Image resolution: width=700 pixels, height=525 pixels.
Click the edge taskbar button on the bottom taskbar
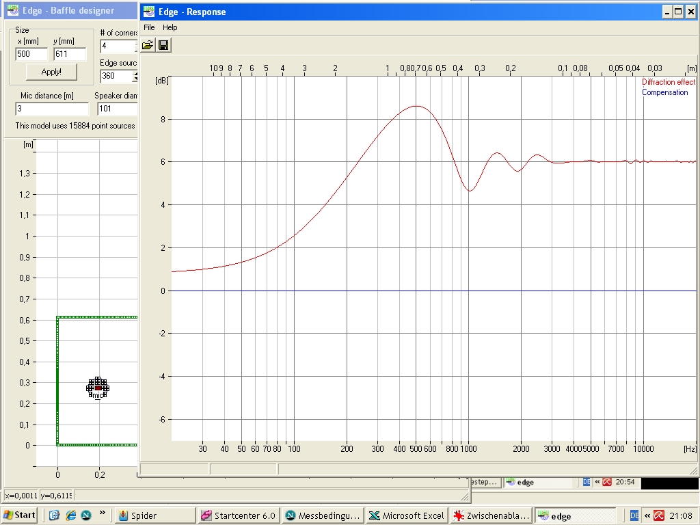coord(575,515)
